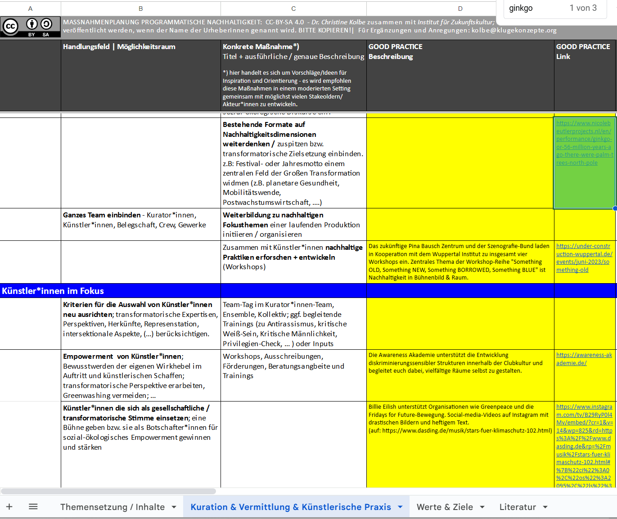Open the under-construction-wuppertal.de link
The image size is (617, 519).
[x=584, y=258]
